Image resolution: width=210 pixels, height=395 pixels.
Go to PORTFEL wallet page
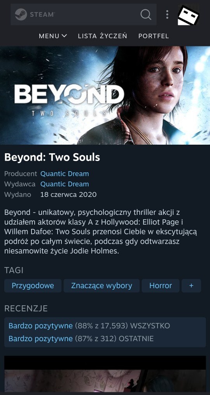click(154, 36)
